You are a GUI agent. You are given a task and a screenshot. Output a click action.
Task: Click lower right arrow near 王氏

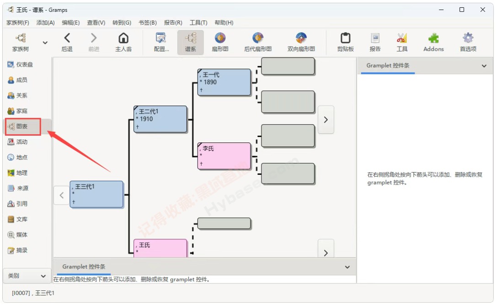click(326, 249)
